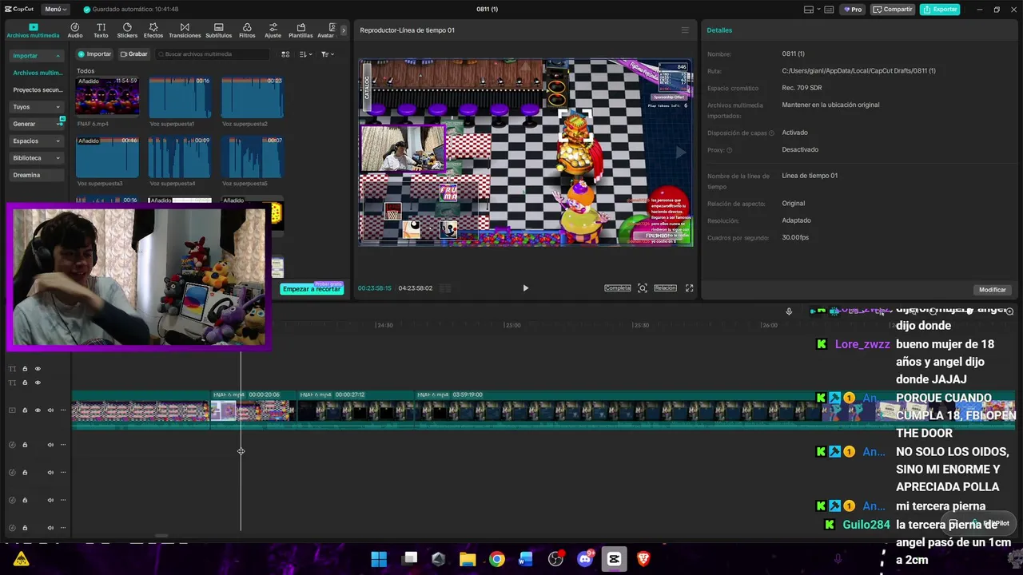Open Google Chrome from taskbar
This screenshot has width=1023, height=575.
click(497, 559)
